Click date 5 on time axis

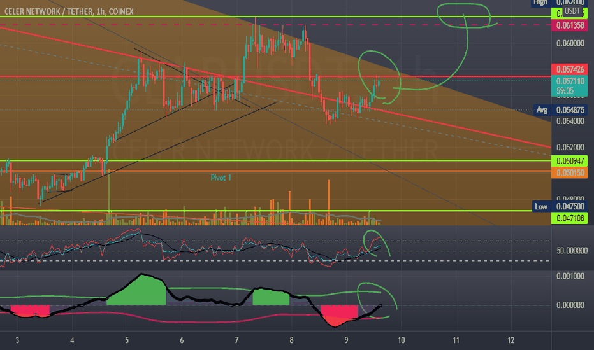click(x=127, y=340)
